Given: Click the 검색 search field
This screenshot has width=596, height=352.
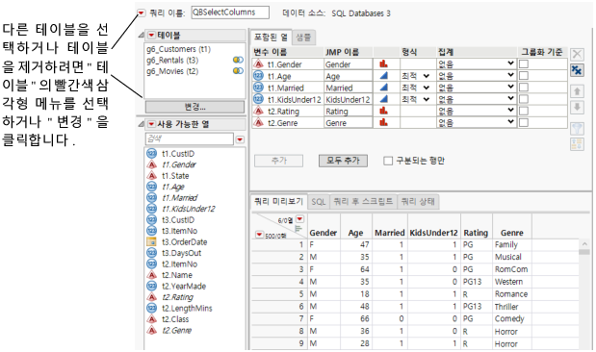Looking at the screenshot, I should pyautogui.click(x=189, y=139).
